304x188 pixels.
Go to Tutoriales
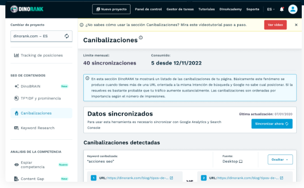tap(207, 9)
